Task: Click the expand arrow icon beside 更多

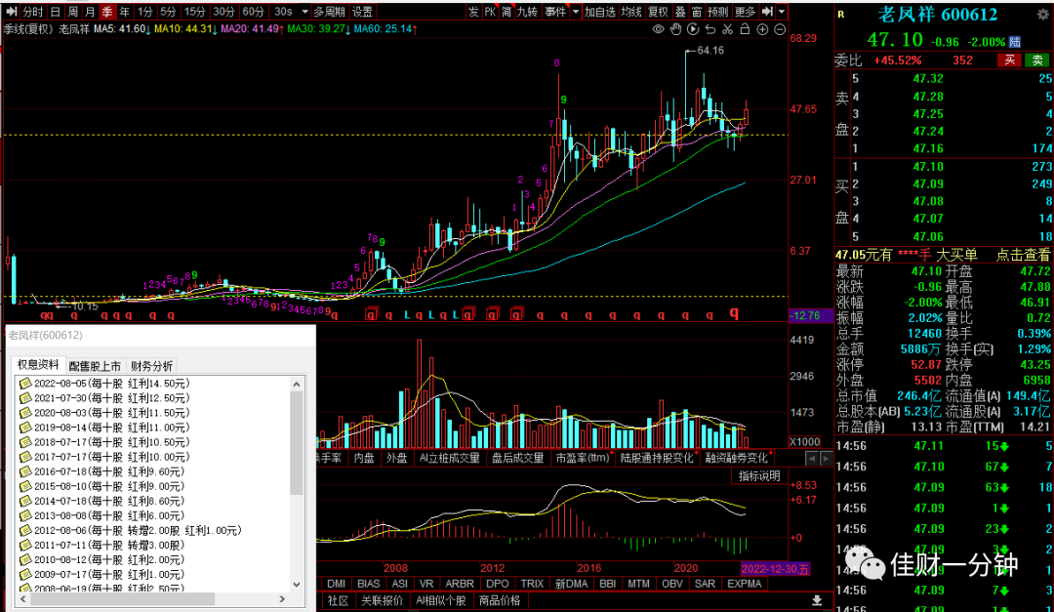Action: [767, 12]
